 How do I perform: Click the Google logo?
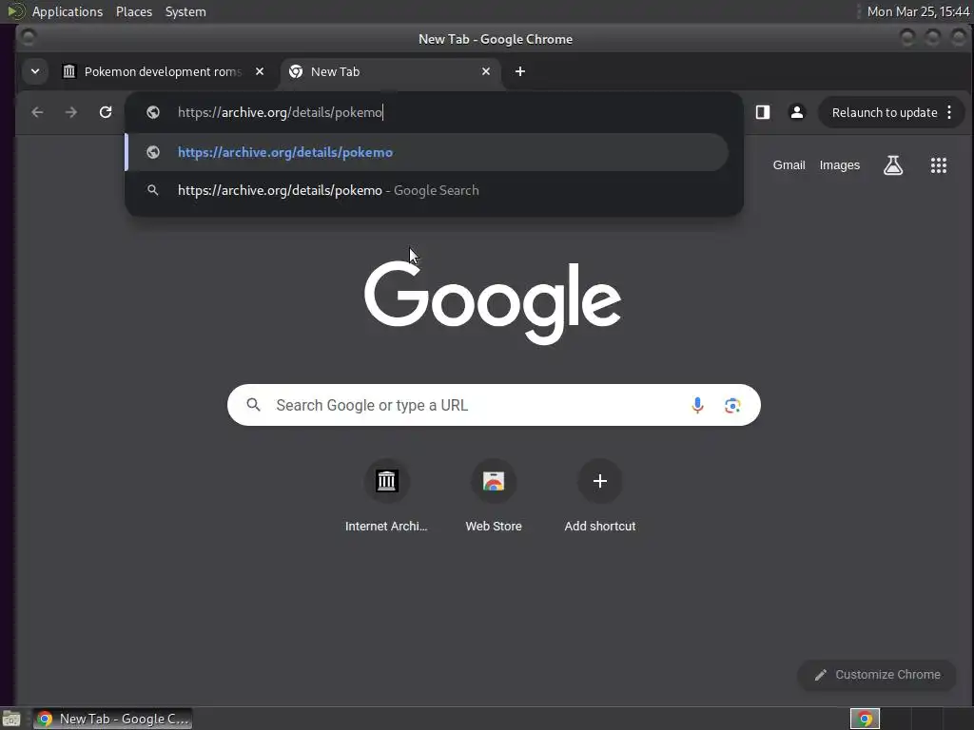pyautogui.click(x=493, y=302)
